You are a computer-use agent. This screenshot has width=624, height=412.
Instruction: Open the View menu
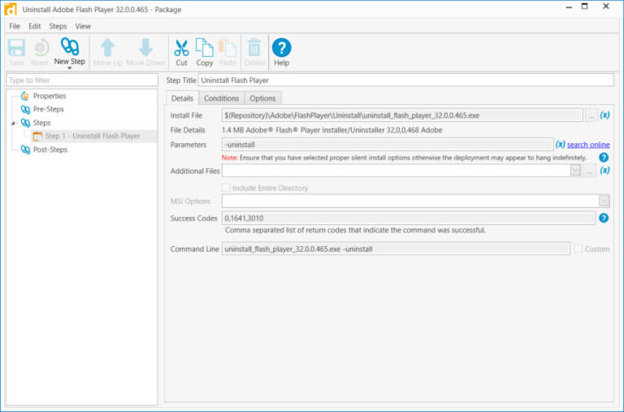coord(83,26)
